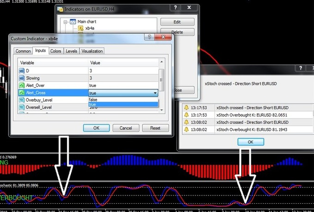Open the Alert_Cross value dropdown arrow
Viewport: 314px width, 212px height.
point(155,93)
